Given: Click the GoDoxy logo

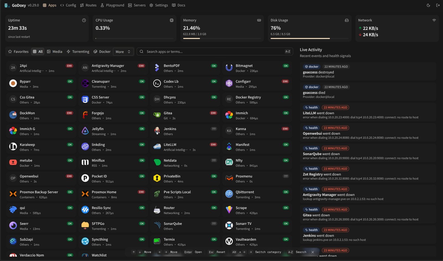Looking at the screenshot, I should tap(7, 5).
